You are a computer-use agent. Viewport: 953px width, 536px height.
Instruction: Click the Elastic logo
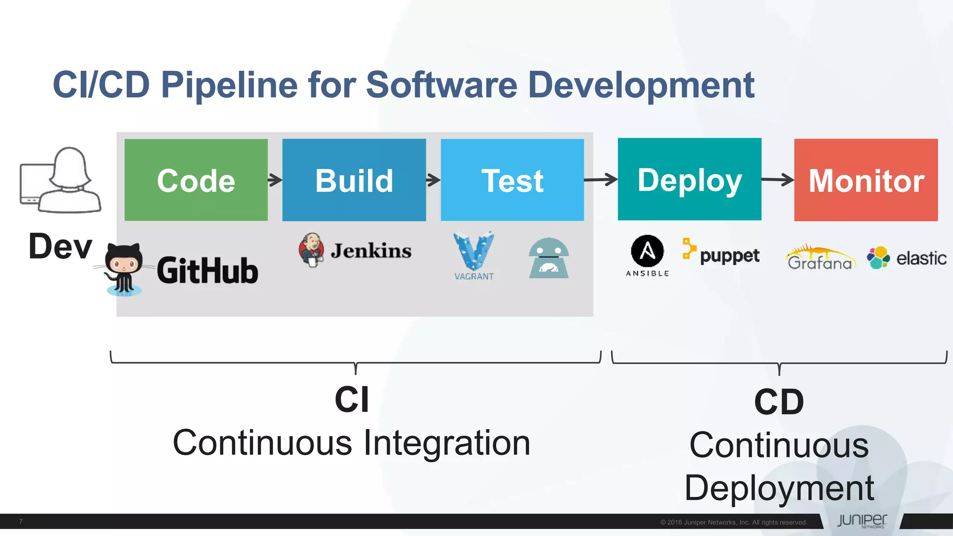[x=906, y=258]
